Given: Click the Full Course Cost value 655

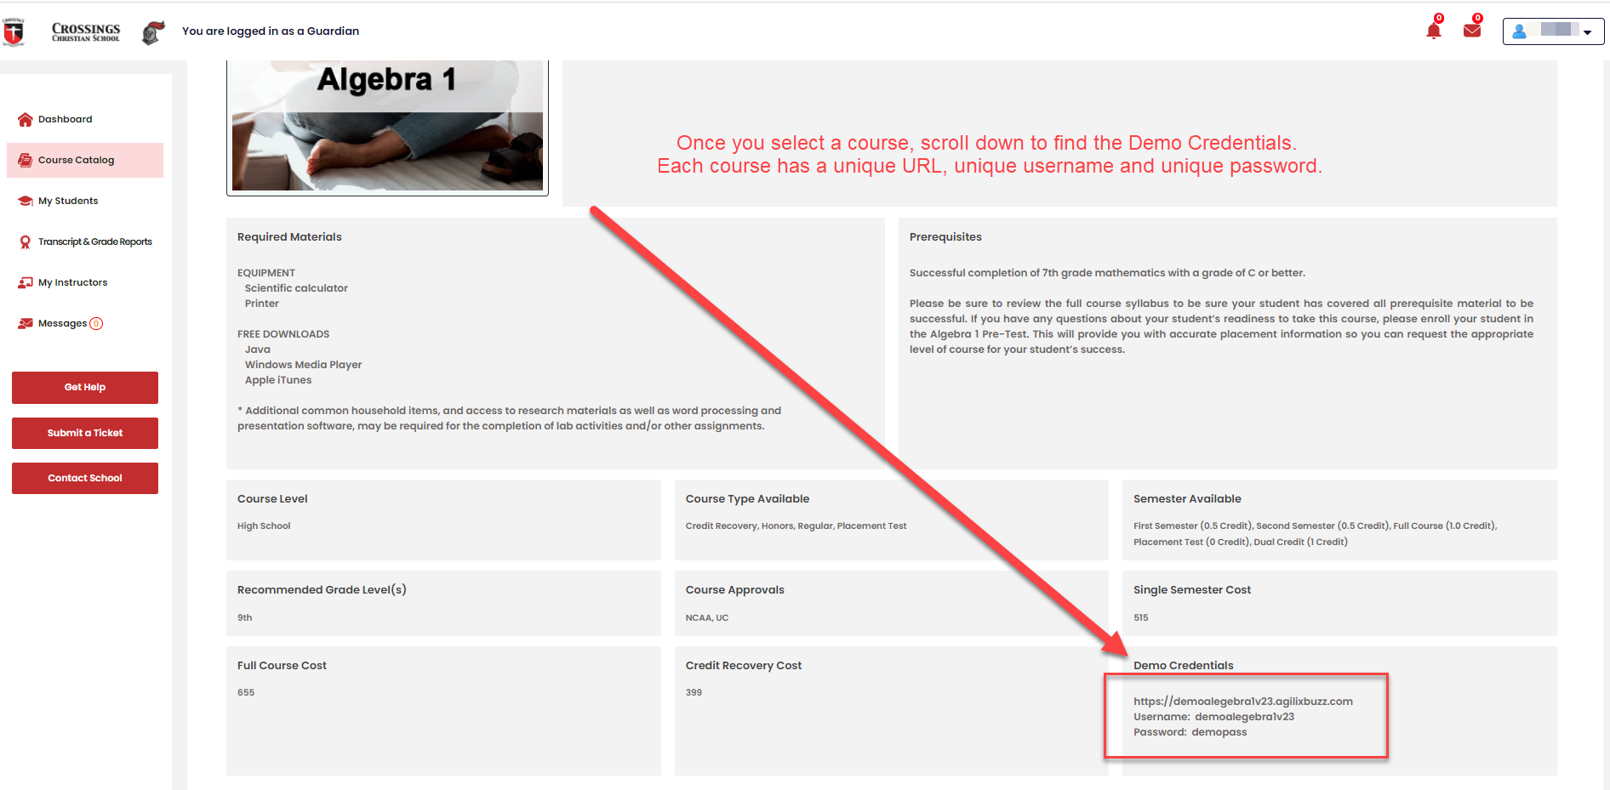Looking at the screenshot, I should click(246, 692).
